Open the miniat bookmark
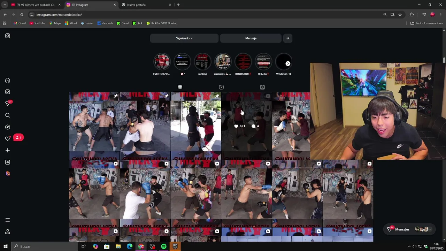The height and width of the screenshot is (251, 446). pyautogui.click(x=87, y=23)
